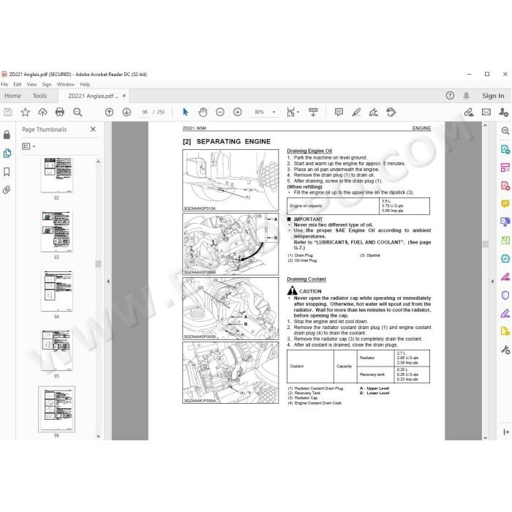Viewport: 512px width, 512px height.
Task: Click the document vertical scrollbar handle
Action: tap(485, 244)
